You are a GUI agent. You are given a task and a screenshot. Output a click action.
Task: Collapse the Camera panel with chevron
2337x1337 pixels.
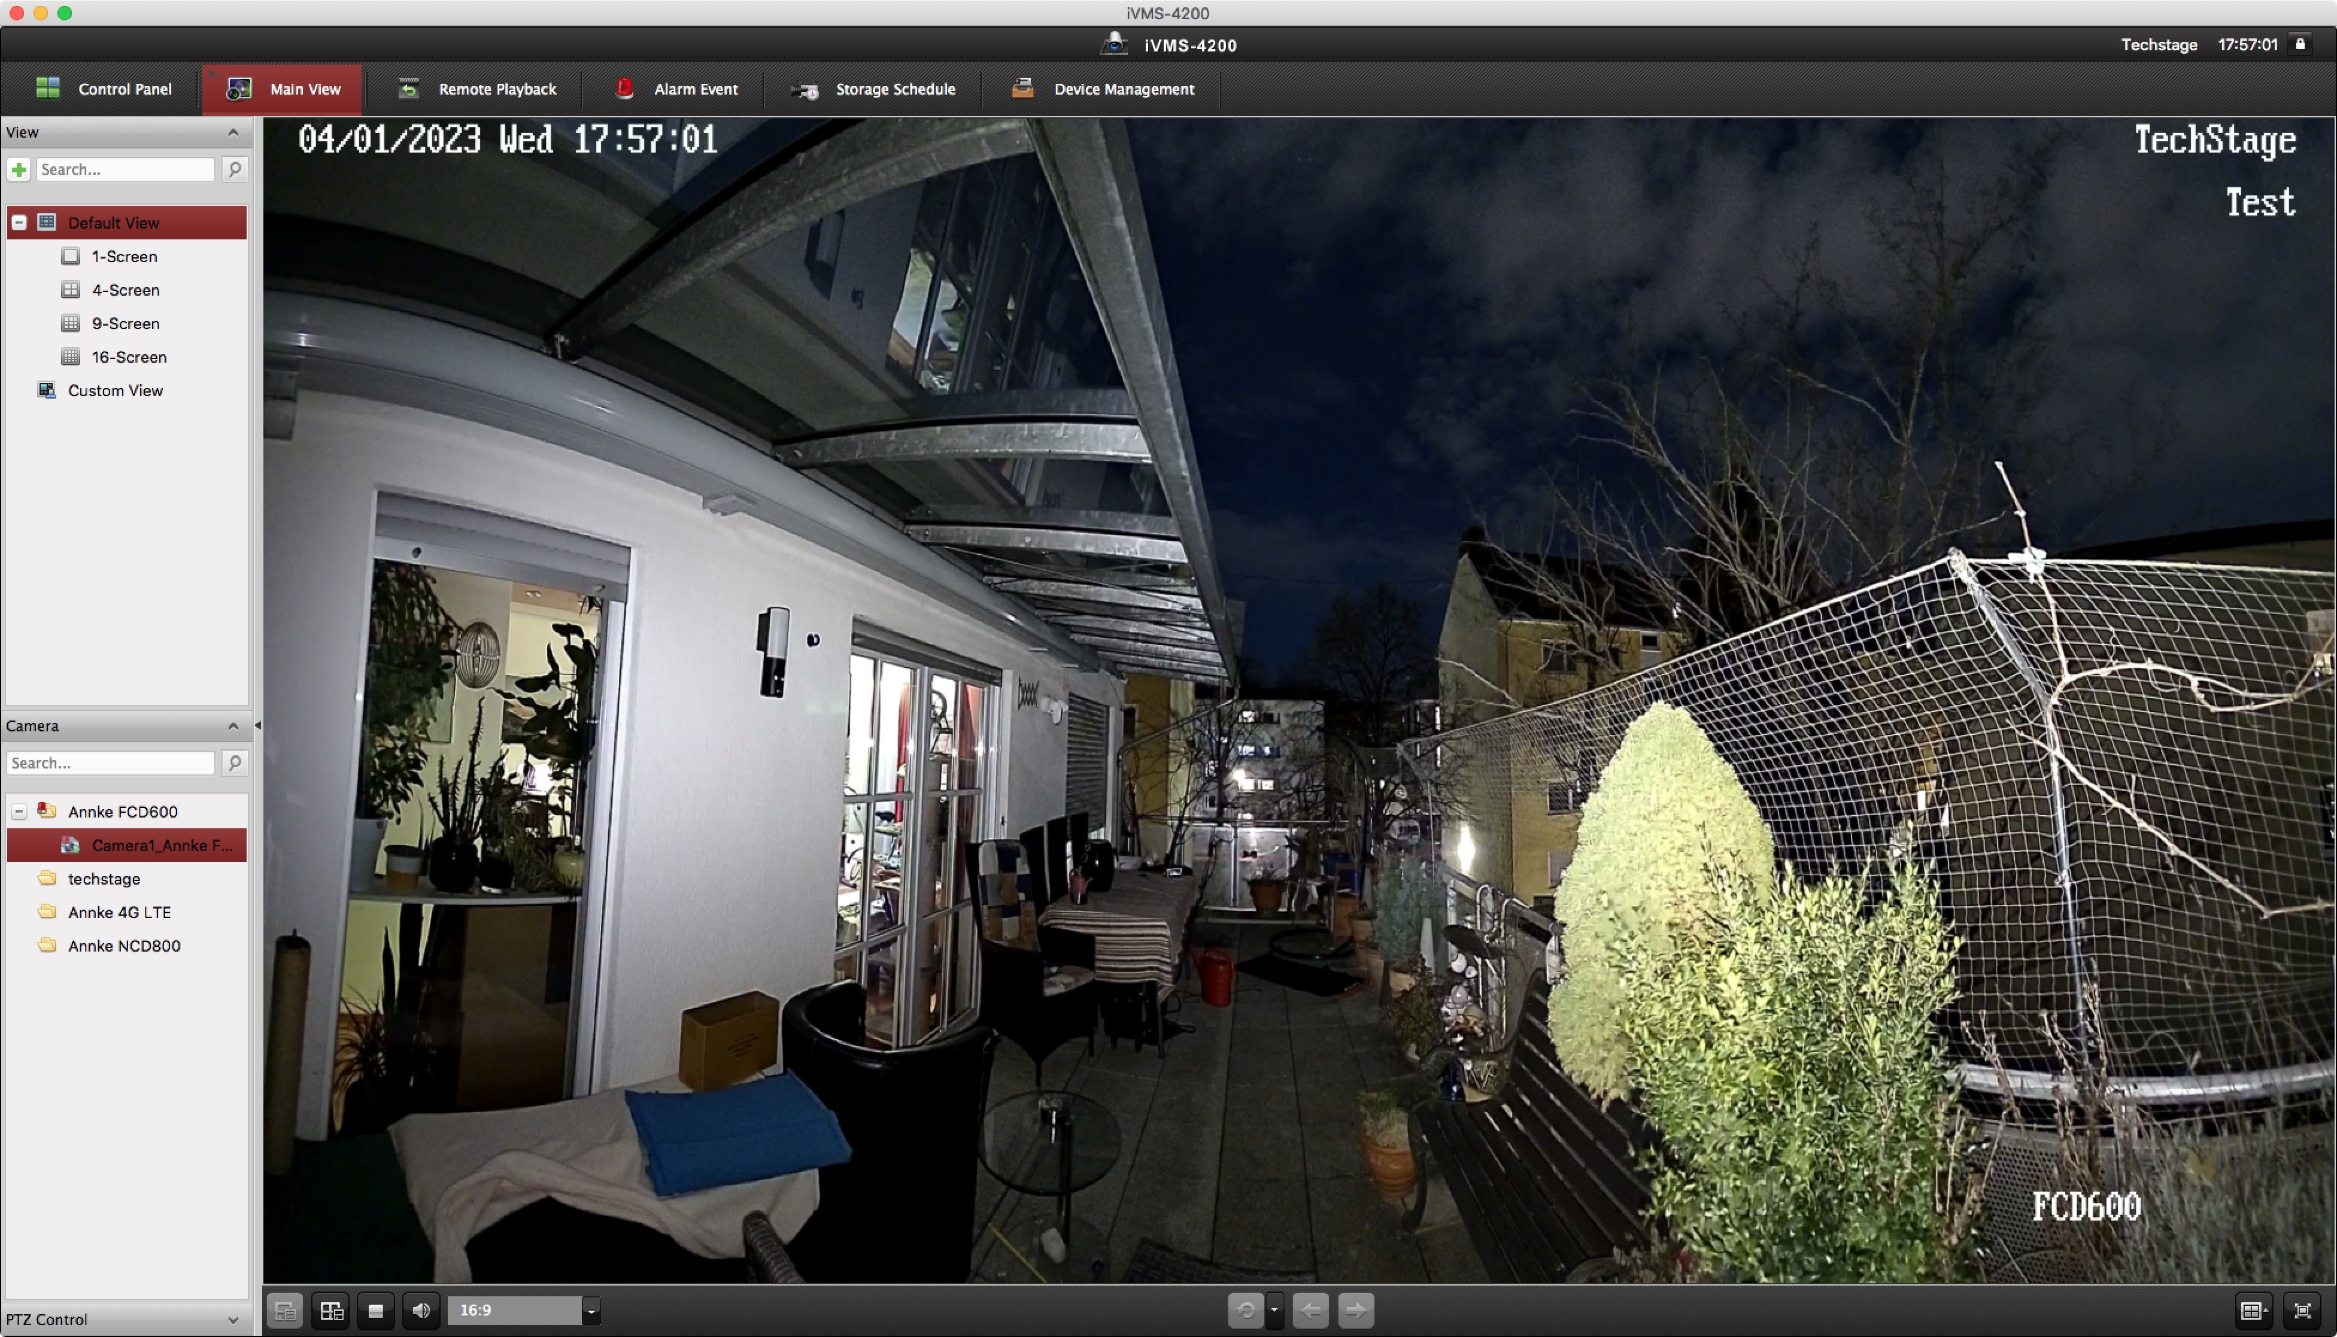tap(233, 727)
